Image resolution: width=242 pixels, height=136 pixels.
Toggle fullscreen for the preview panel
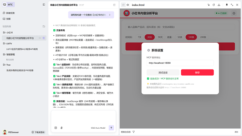232,5
